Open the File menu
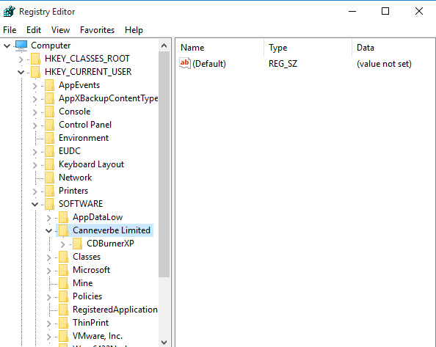 10,30
